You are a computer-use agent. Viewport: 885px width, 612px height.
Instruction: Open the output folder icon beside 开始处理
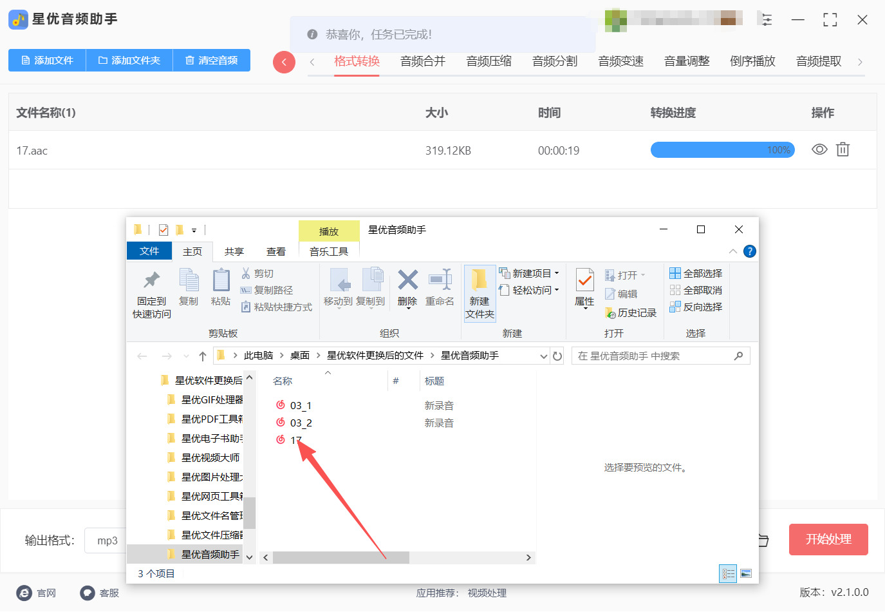762,540
